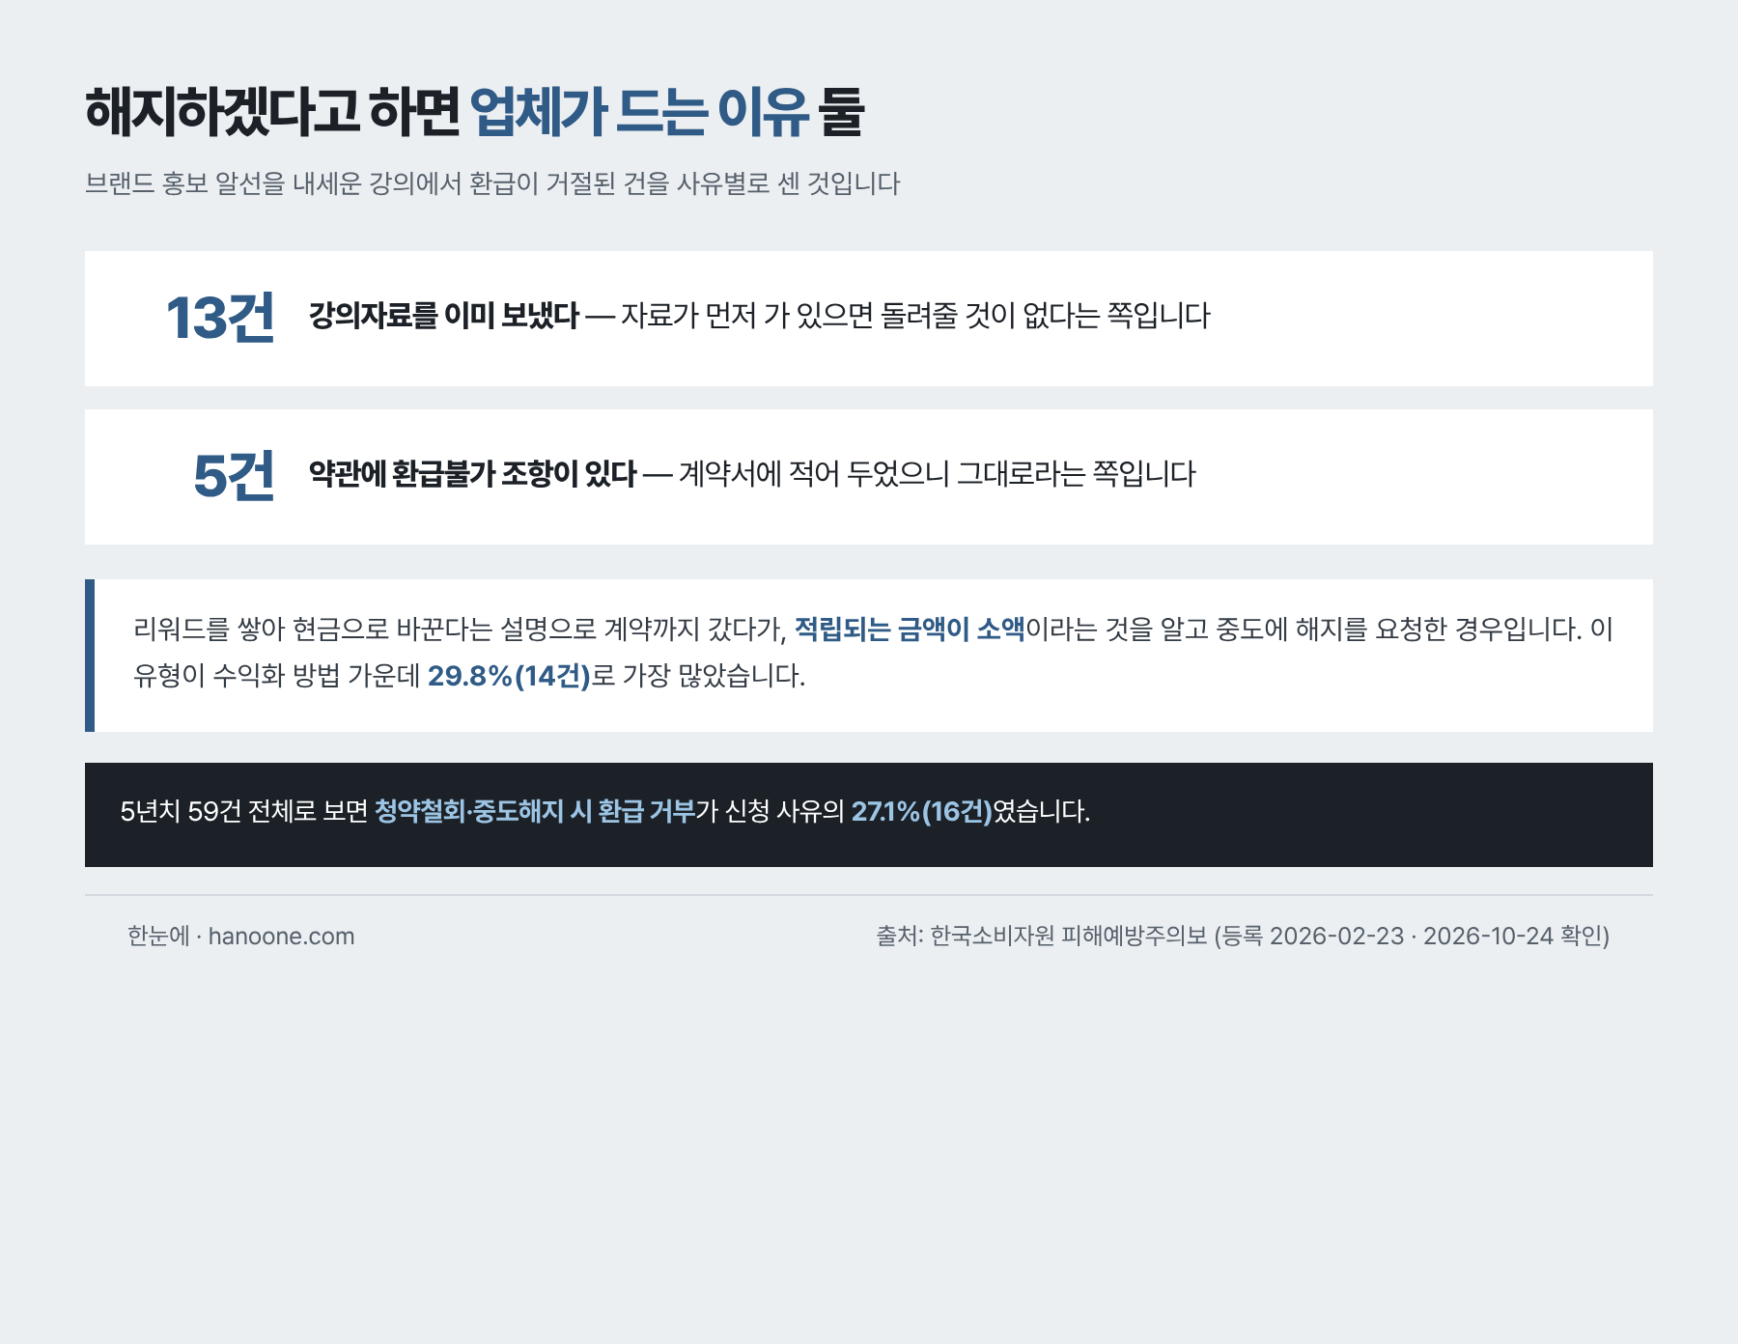Screen dimensions: 1738x1344
Task: Click the source line '출처: 한국소비자원 피해예방주의보'
Action: tap(1244, 937)
